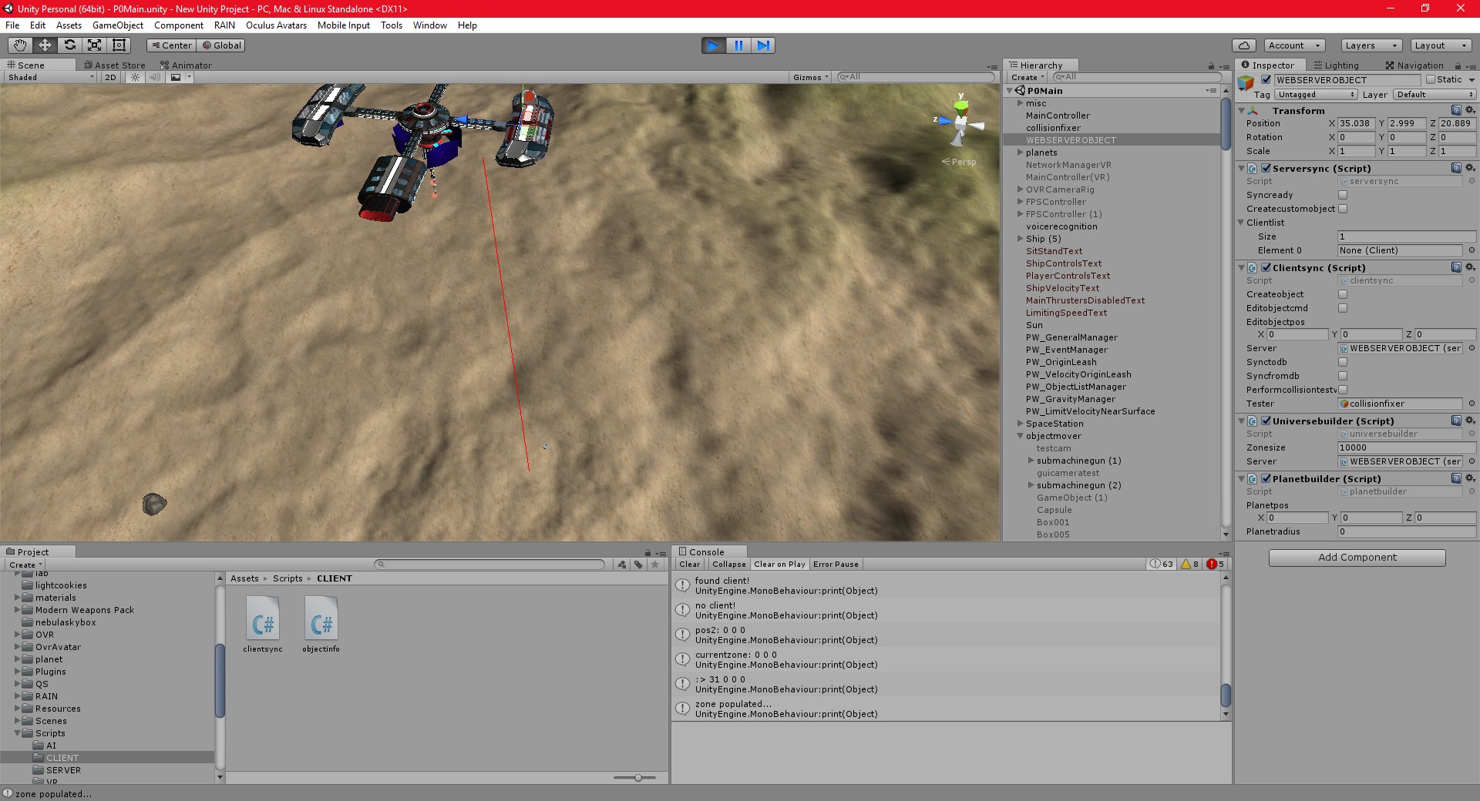
Task: Open Unity cloud services icon
Action: click(x=1244, y=45)
